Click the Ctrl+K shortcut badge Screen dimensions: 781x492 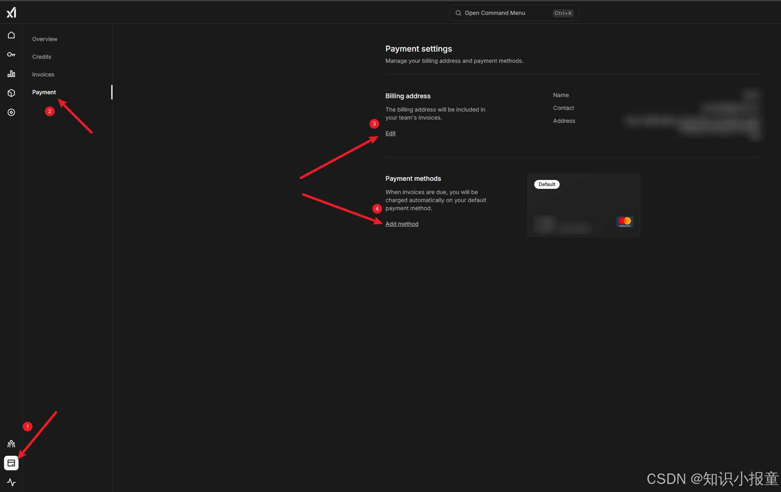(563, 13)
